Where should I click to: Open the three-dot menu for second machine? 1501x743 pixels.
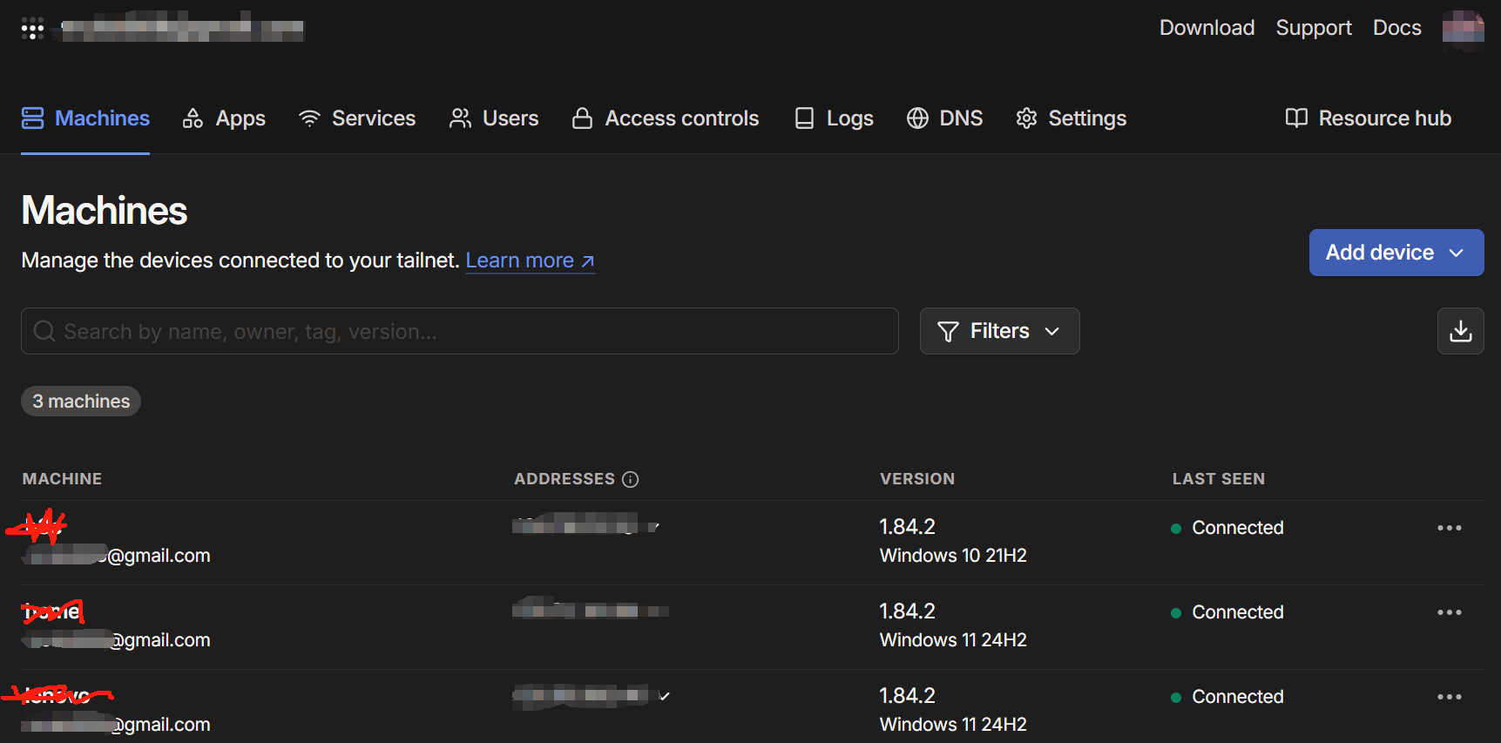[1449, 612]
